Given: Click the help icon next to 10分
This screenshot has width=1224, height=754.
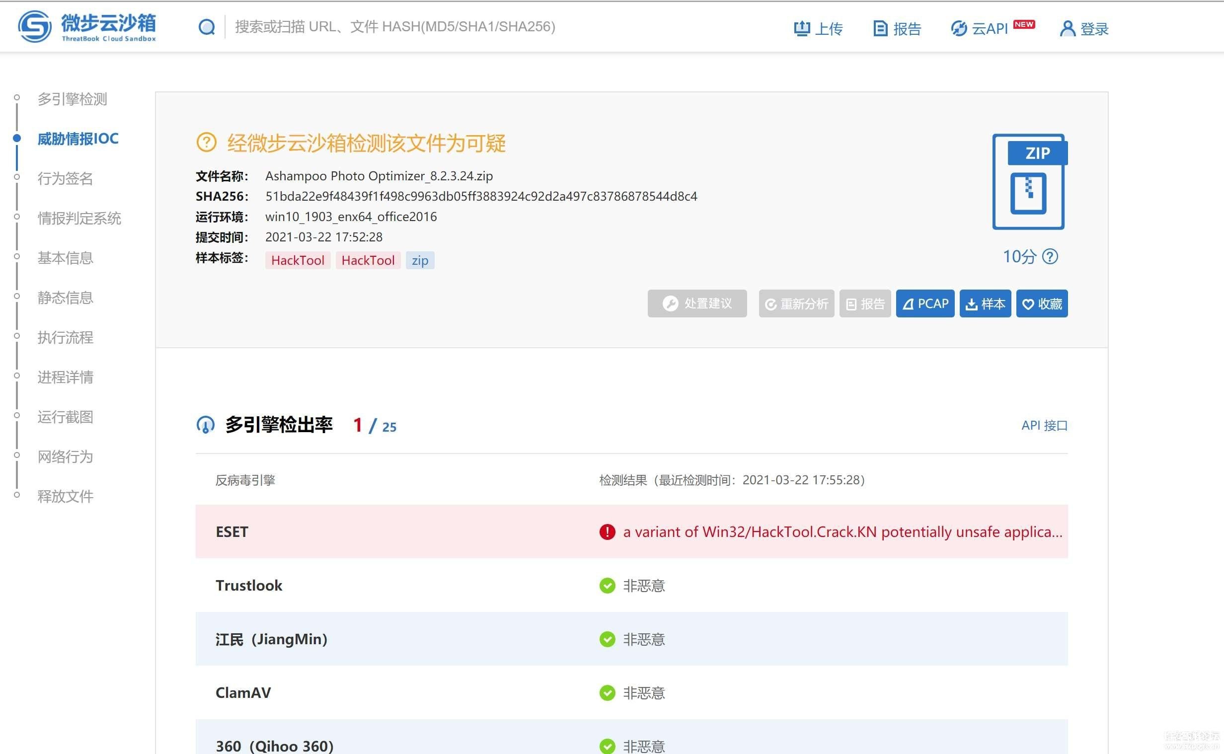Looking at the screenshot, I should pyautogui.click(x=1050, y=256).
